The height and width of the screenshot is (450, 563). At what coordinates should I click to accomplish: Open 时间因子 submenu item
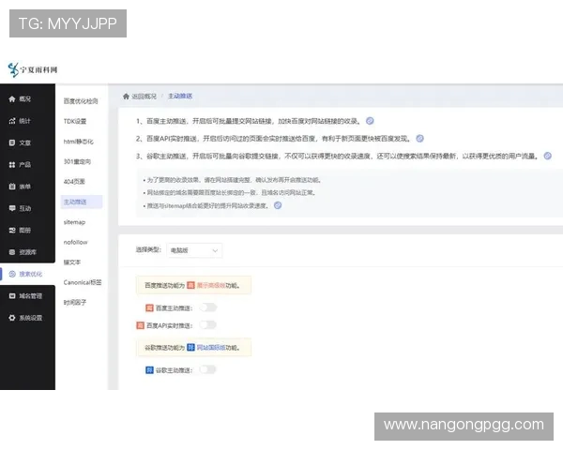(x=75, y=303)
